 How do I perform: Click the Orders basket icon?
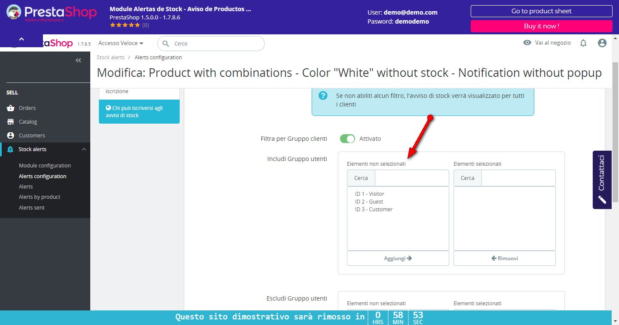coord(11,108)
